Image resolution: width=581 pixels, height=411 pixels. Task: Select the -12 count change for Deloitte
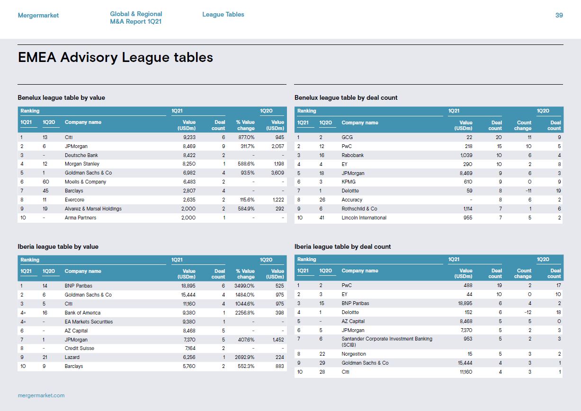tap(527, 313)
